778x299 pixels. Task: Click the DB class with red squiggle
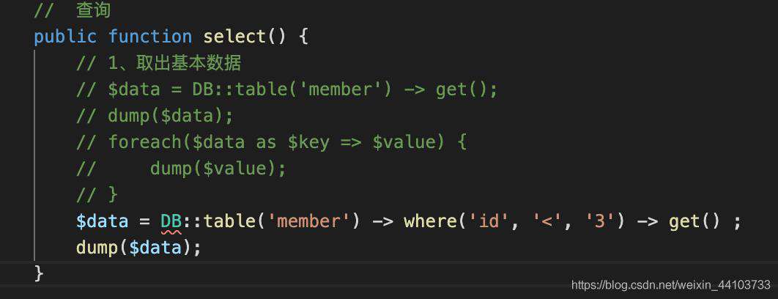pyautogui.click(x=171, y=221)
